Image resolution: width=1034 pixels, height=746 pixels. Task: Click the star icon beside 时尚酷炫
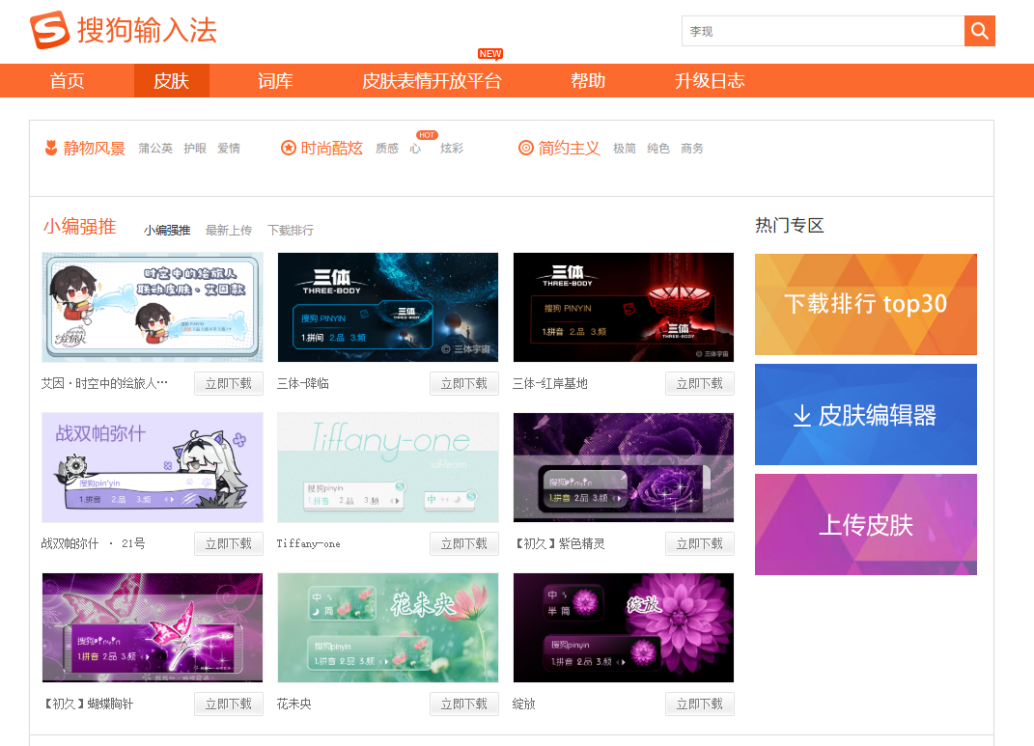click(x=288, y=148)
